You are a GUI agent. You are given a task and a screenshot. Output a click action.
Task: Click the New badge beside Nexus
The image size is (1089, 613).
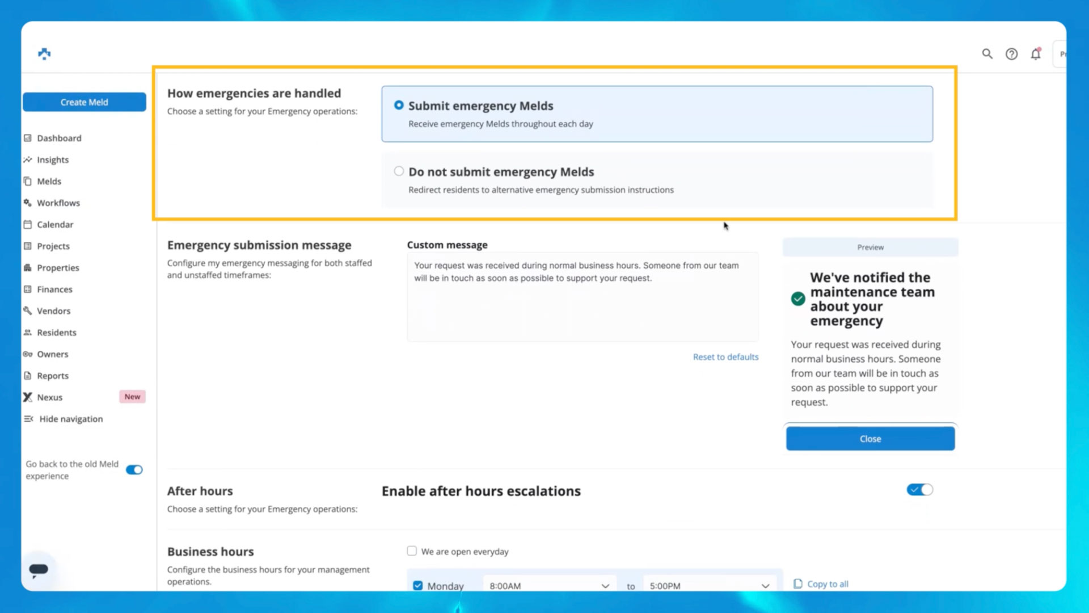pos(132,397)
